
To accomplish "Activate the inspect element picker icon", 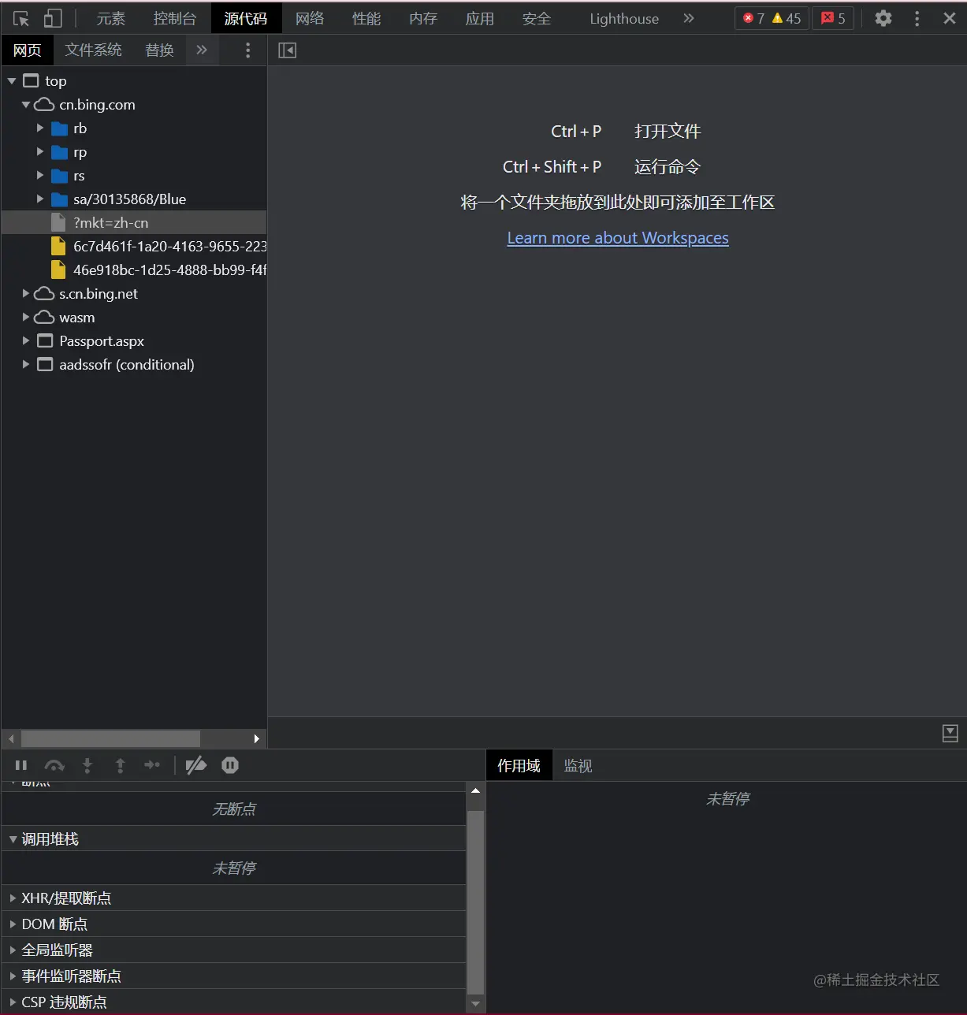I will 21,18.
